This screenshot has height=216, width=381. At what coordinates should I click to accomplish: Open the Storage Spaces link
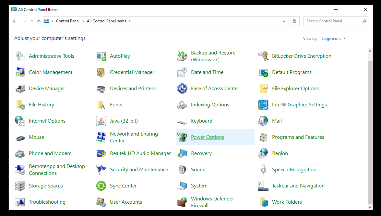pyautogui.click(x=46, y=186)
